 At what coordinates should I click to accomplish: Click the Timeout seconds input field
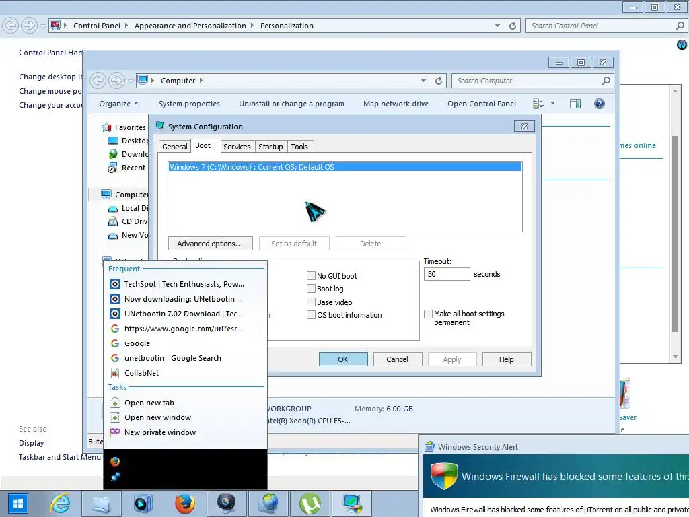point(447,274)
